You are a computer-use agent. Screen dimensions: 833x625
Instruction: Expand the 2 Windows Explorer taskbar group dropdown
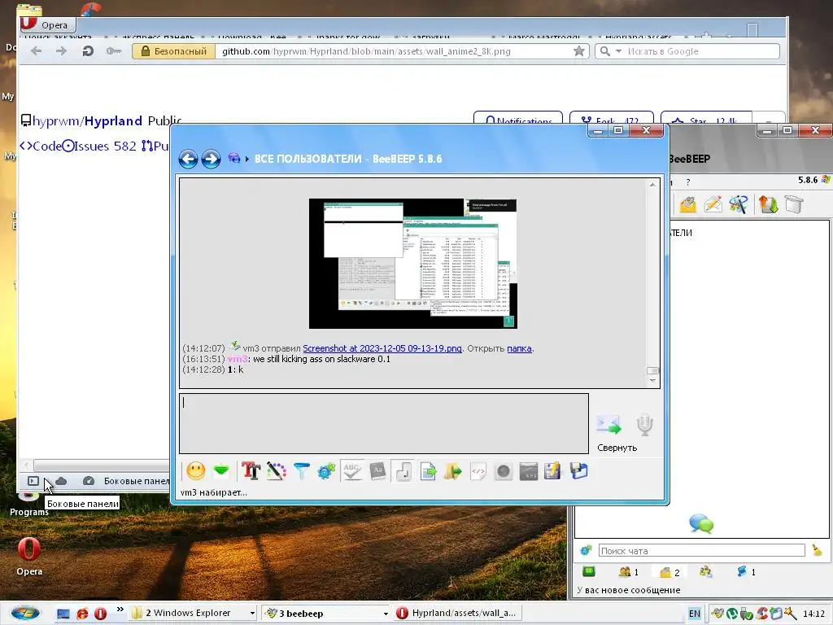(x=252, y=614)
